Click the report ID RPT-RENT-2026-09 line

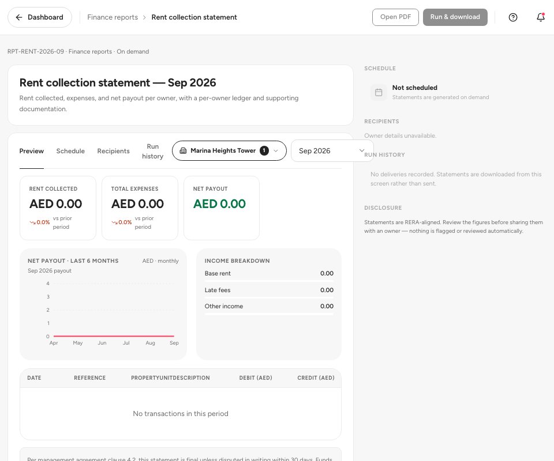click(x=78, y=51)
